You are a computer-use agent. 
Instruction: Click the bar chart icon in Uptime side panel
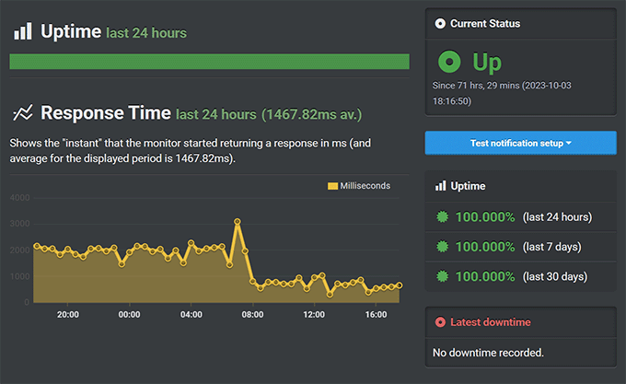pos(440,186)
